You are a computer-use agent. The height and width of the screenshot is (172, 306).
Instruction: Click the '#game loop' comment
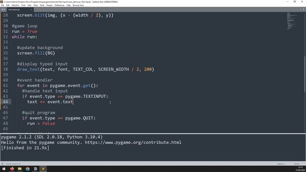(x=24, y=26)
